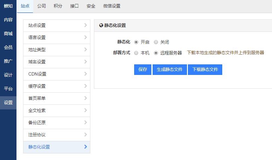Click the globe icon beside 静态化设置 header
Viewport: 272px width, 160px height.
point(101,25)
